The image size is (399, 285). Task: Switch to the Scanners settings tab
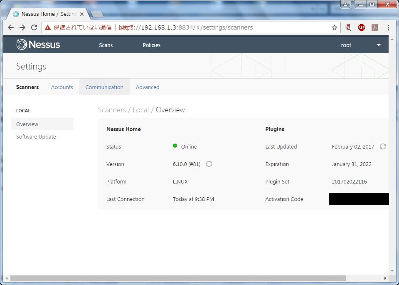click(x=27, y=87)
